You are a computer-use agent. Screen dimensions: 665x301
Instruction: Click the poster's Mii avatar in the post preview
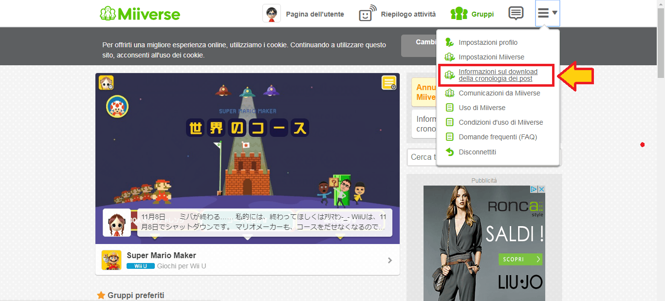[117, 223]
